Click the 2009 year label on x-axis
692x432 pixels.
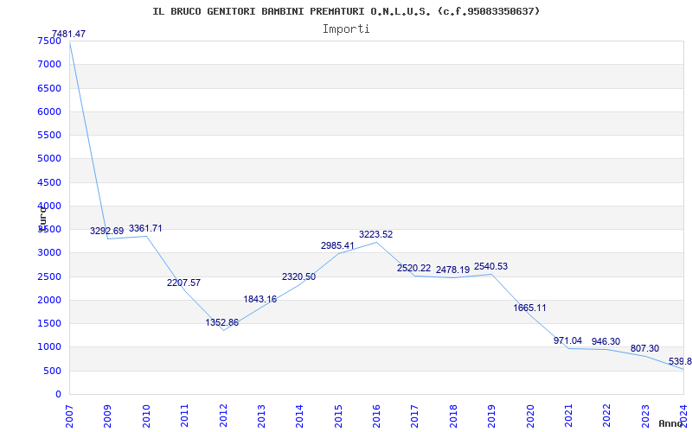(x=107, y=416)
